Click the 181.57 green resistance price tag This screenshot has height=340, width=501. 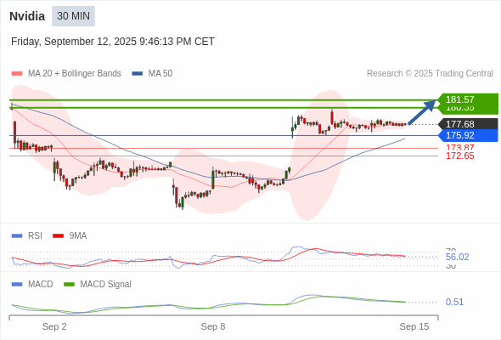coord(468,99)
